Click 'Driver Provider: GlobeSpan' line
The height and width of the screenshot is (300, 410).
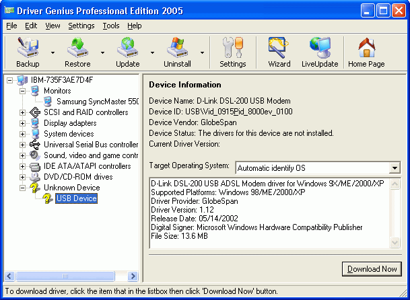(x=195, y=201)
